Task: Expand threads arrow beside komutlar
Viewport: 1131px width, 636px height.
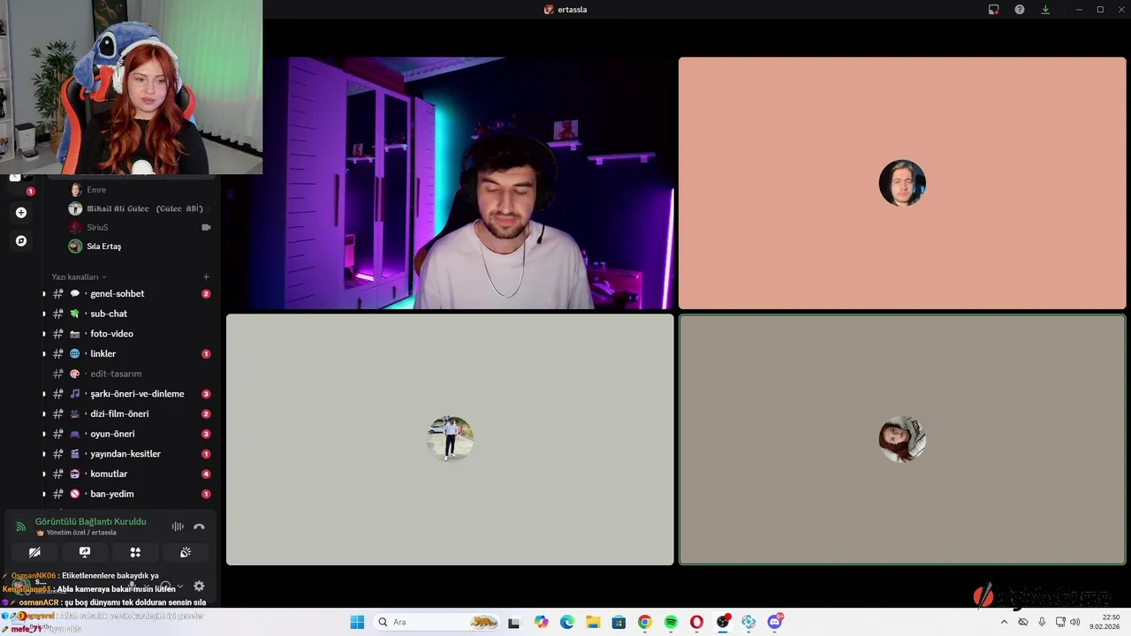Action: click(44, 473)
